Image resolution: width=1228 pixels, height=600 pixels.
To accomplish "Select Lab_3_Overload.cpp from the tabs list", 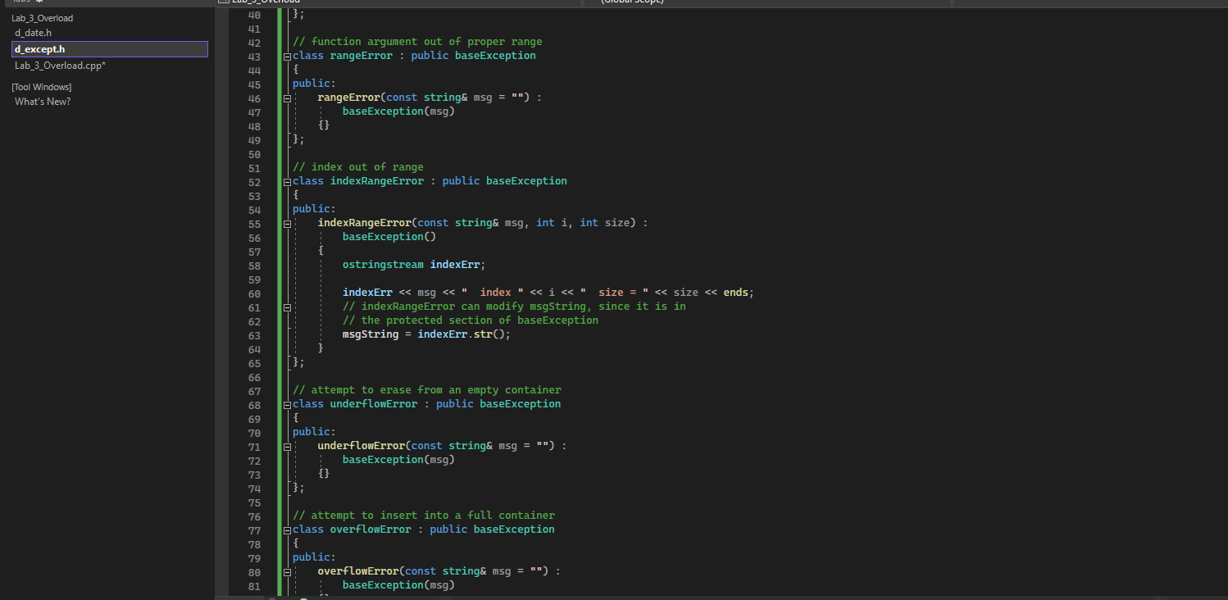I will 60,64.
